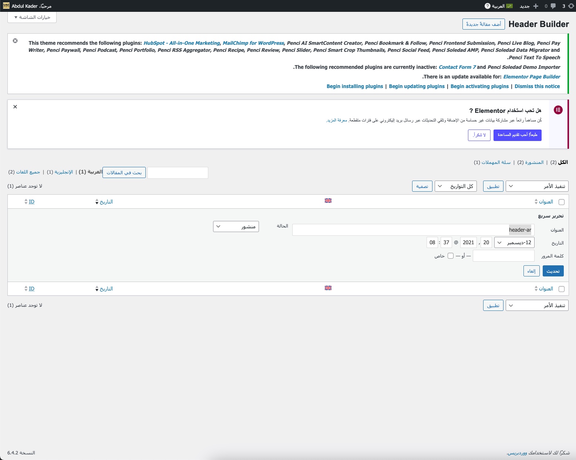Filter by جميع اللغات (2) all languages

point(24,172)
